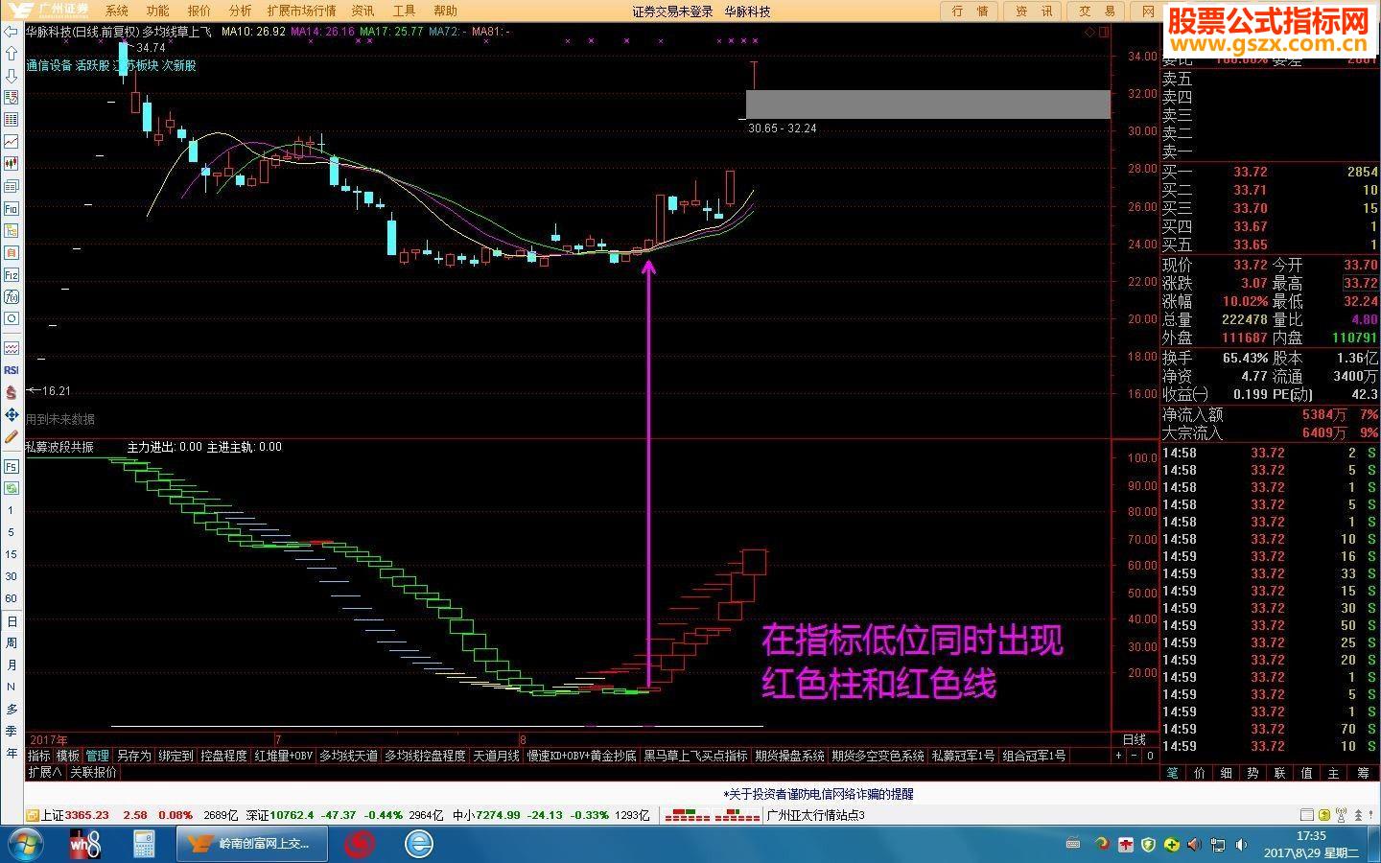The image size is (1381, 863).
Task: Open the Windows Start menu
Action: [x=26, y=844]
